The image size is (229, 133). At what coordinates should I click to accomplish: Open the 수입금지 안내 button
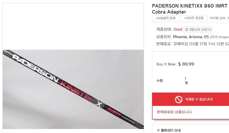tap(166, 18)
